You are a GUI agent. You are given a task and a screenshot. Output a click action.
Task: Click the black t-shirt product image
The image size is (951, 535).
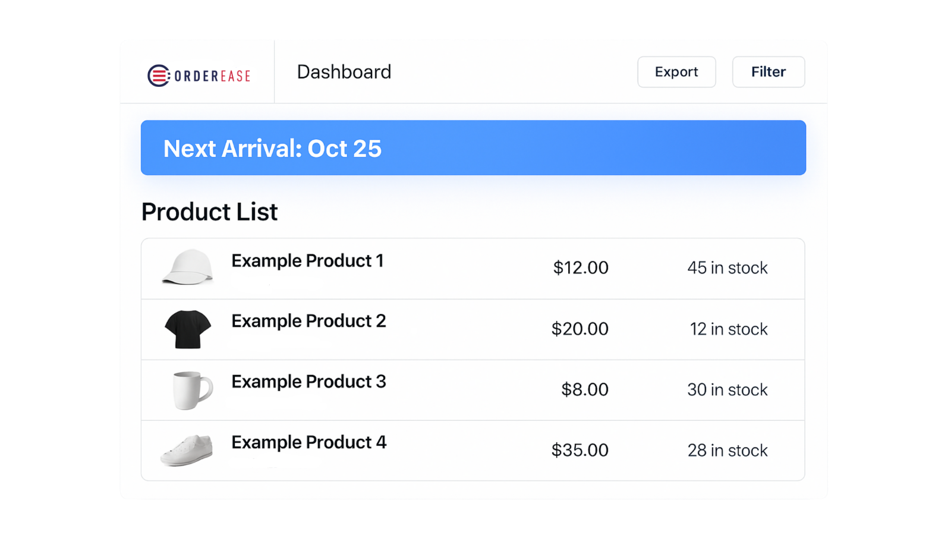(x=188, y=329)
